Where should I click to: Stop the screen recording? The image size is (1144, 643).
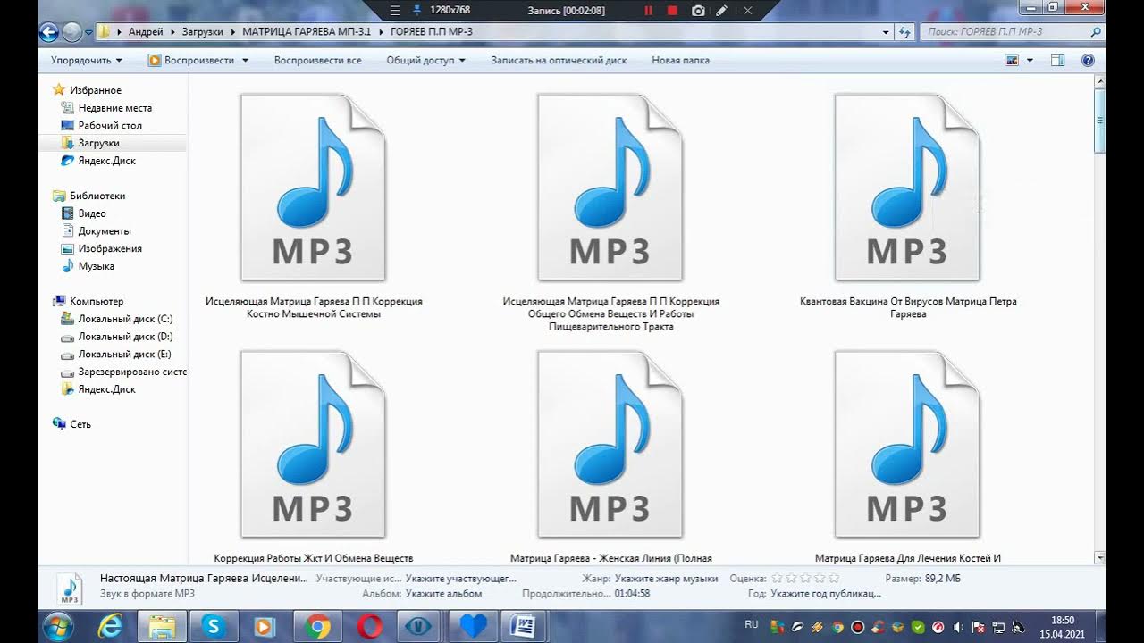[x=673, y=11]
